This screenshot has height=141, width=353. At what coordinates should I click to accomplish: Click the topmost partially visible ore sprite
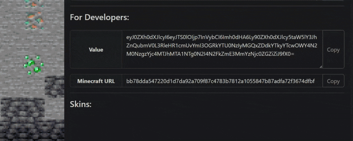34,4
